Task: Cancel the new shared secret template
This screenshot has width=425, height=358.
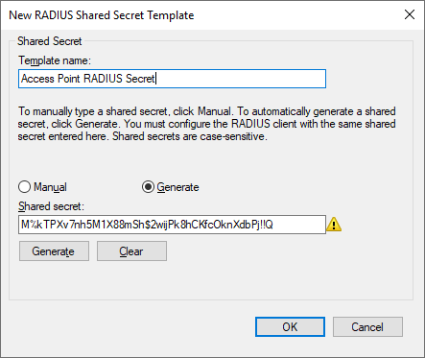Action: (367, 327)
